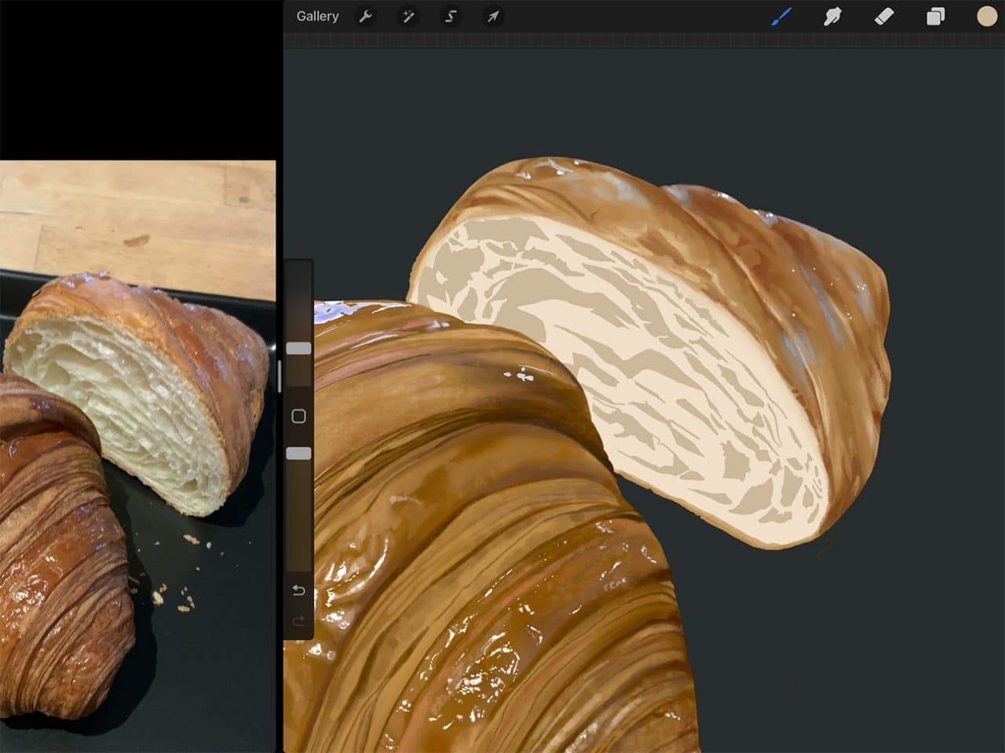
Task: Tap the Redo arrow on the sidebar
Action: click(x=298, y=621)
